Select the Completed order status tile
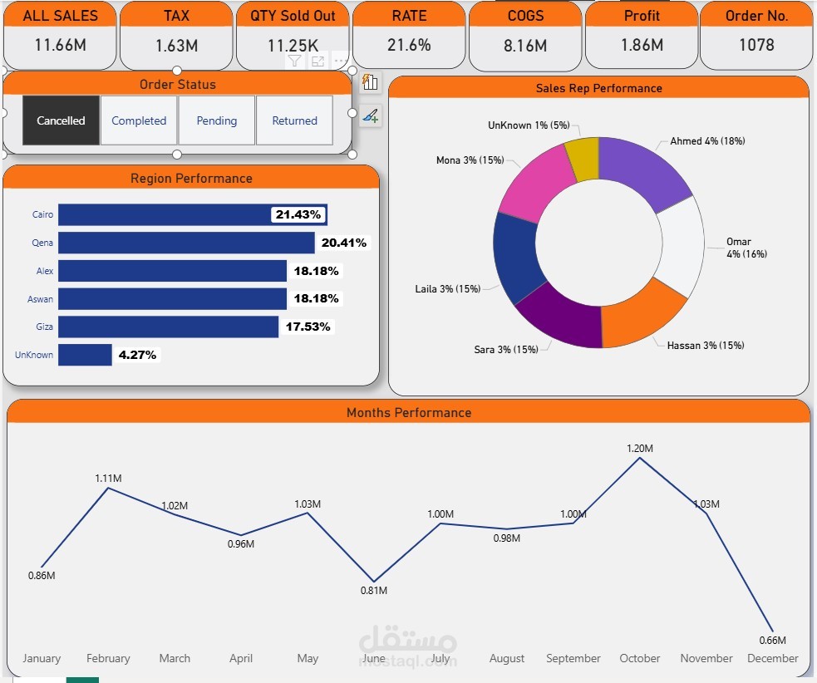The height and width of the screenshot is (683, 817). point(139,120)
